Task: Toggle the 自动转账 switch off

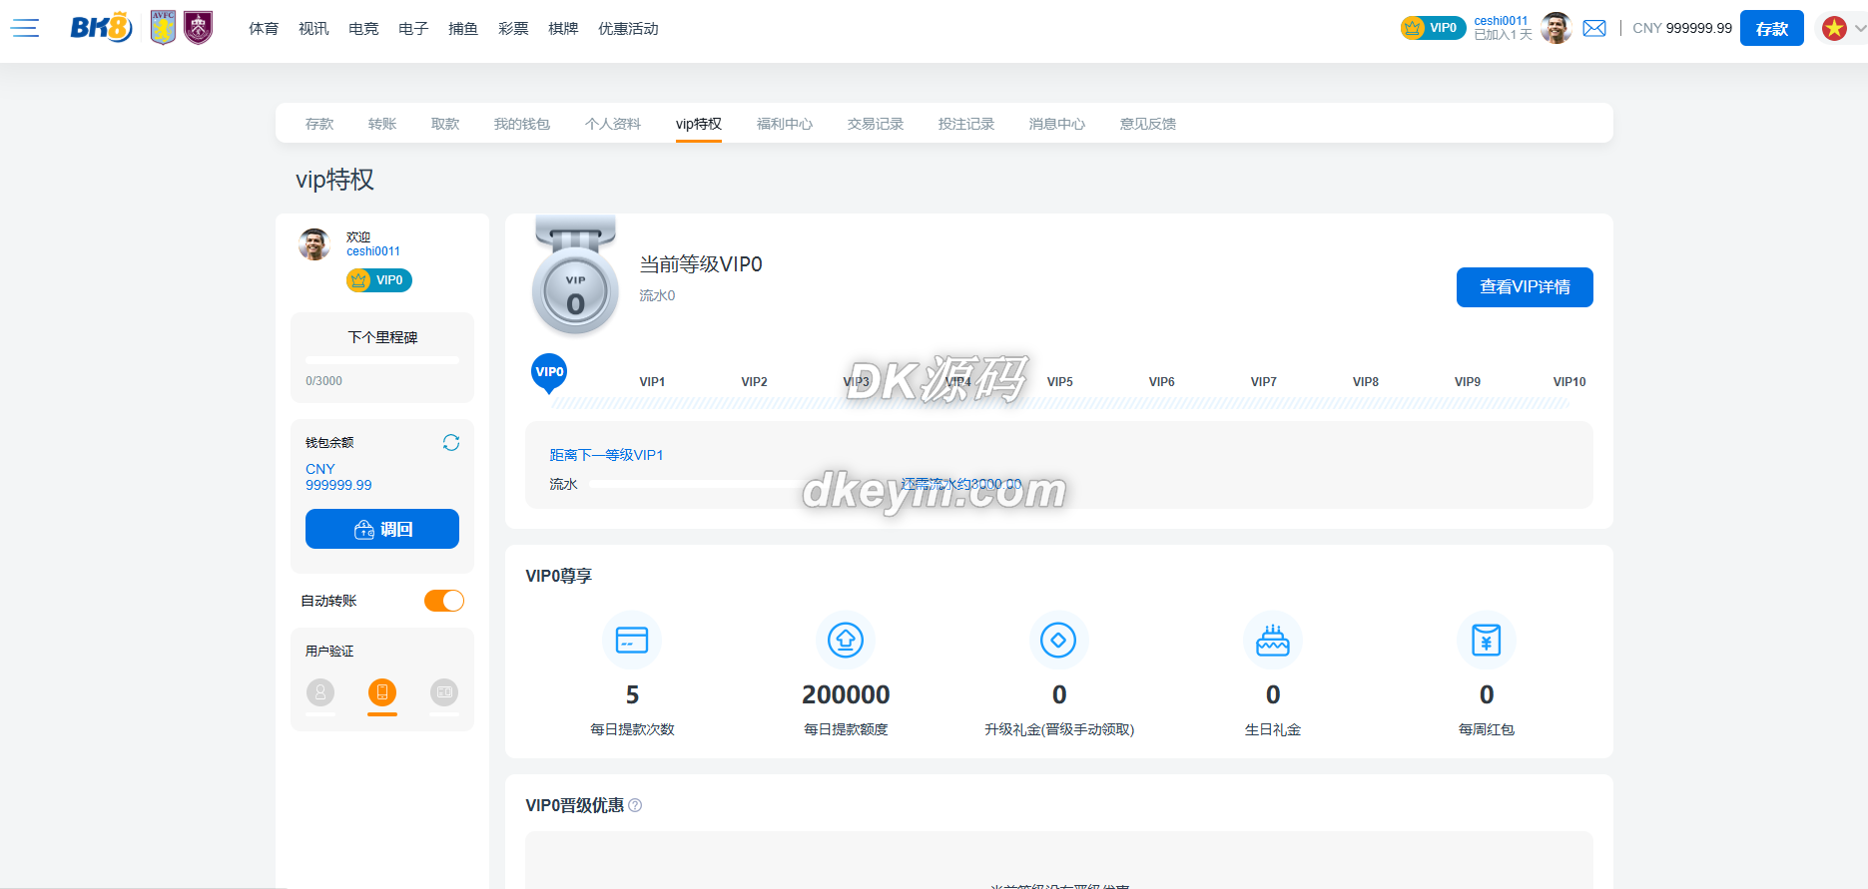Action: click(x=444, y=601)
